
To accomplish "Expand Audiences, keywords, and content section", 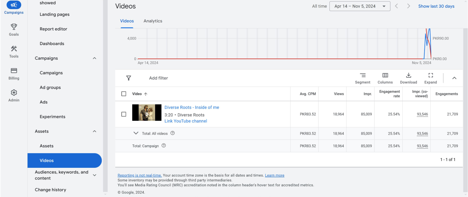I will coord(94,175).
